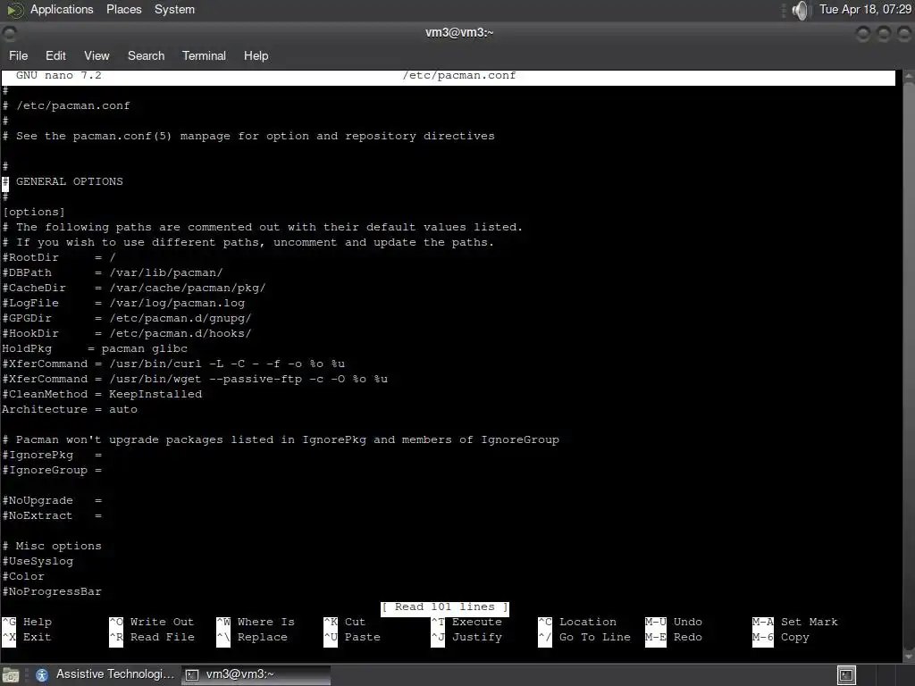
Task: Open the Places menu
Action: pyautogui.click(x=123, y=9)
